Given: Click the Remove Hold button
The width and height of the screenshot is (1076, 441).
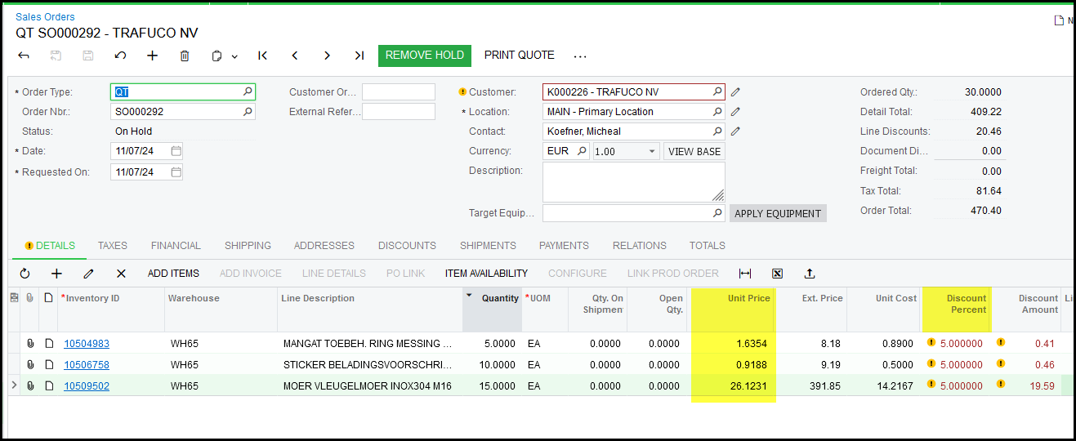Looking at the screenshot, I should [425, 56].
